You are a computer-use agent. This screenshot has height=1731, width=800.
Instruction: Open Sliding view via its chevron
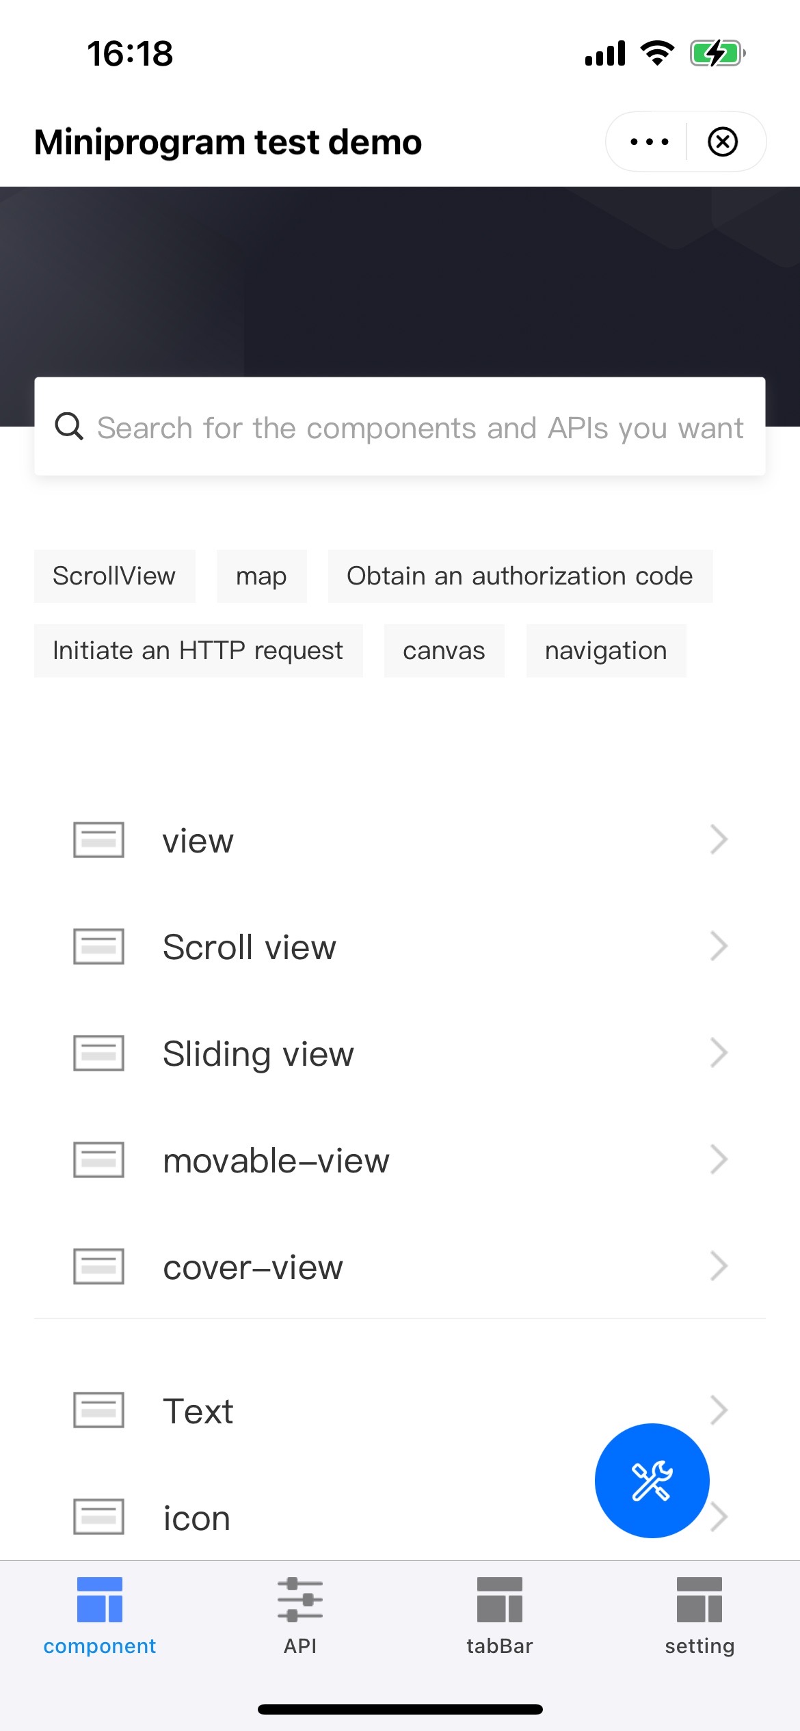point(718,1053)
